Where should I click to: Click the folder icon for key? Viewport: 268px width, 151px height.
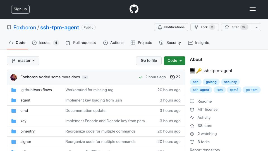tap(14, 121)
